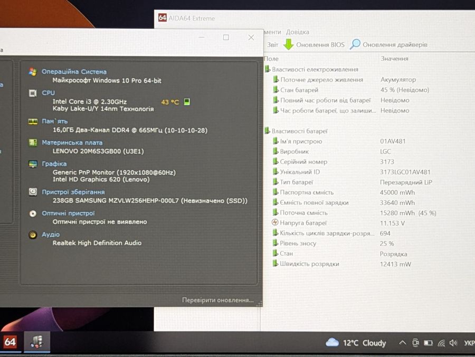Screen dimensions: 475x357
Task: Click the RAM module icon by Пам'ять
Action: (x=33, y=121)
